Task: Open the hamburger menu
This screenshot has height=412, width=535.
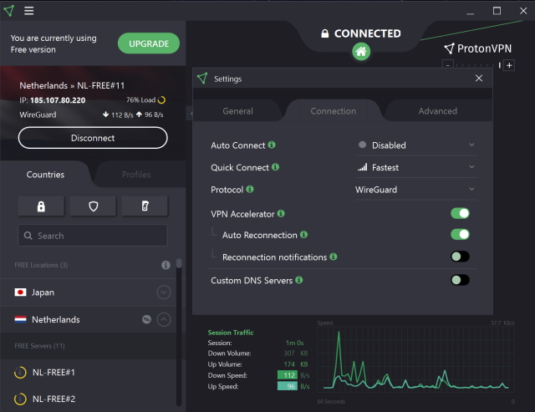Action: [x=28, y=11]
